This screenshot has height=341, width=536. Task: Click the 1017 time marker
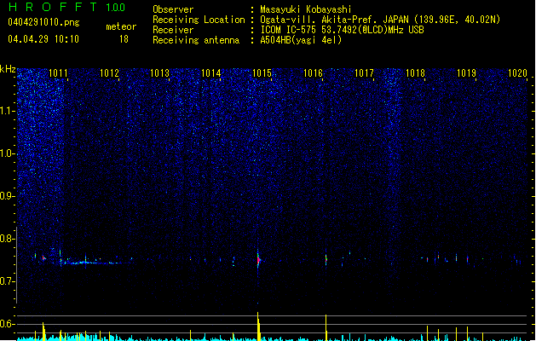point(364,73)
